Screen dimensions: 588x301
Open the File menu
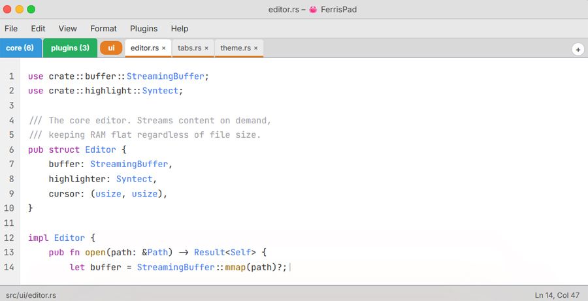pyautogui.click(x=11, y=29)
